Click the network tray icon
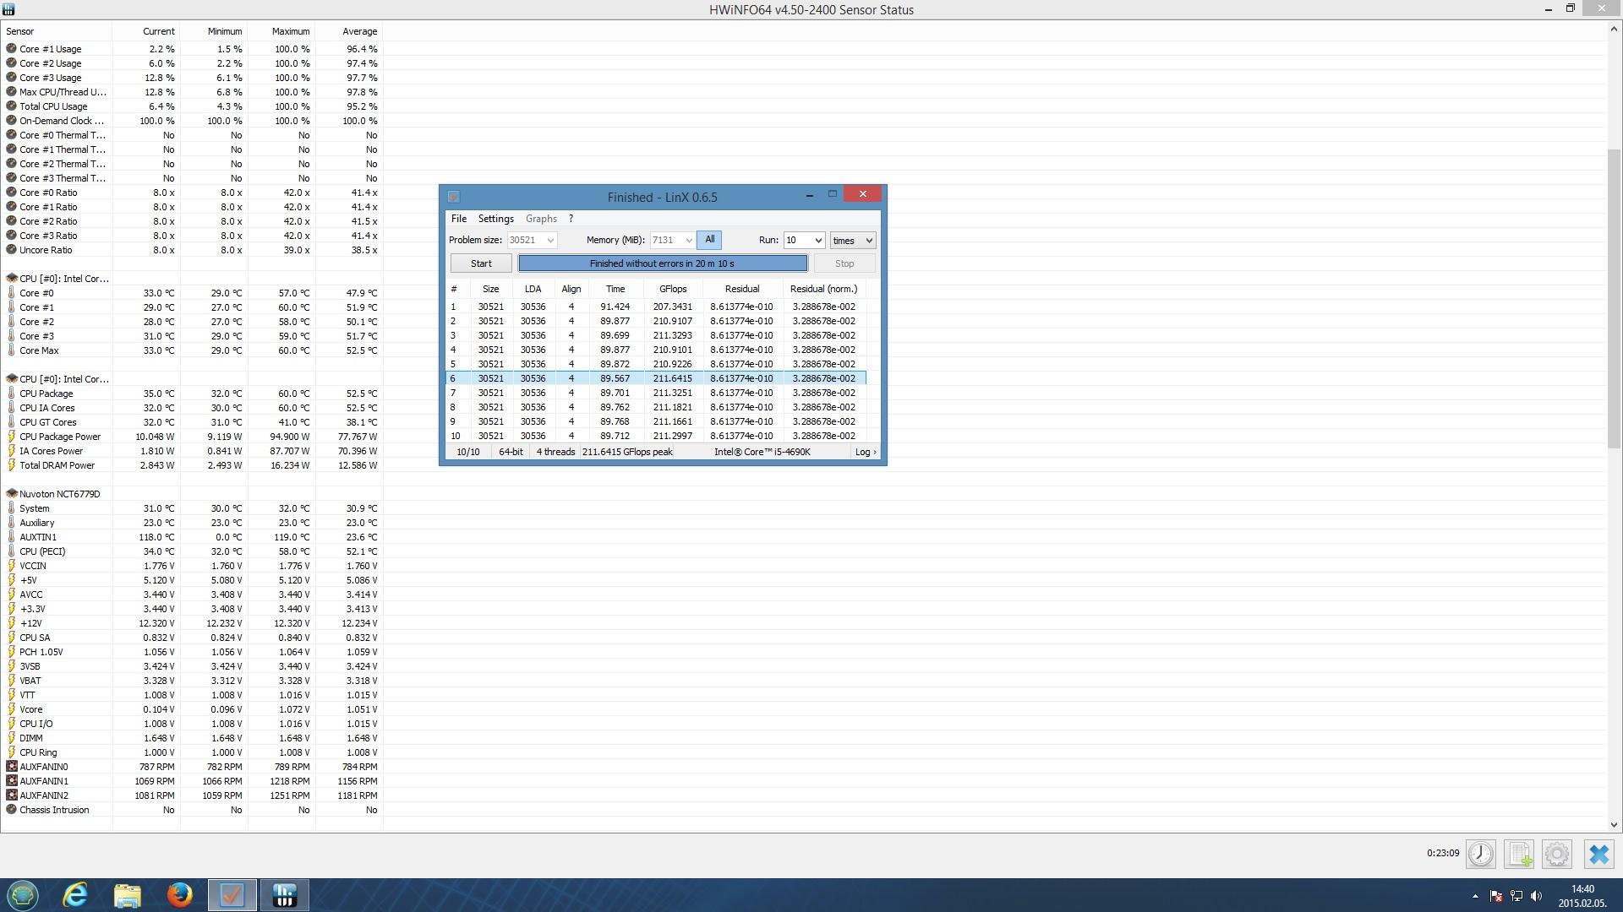The width and height of the screenshot is (1623, 912). click(x=1516, y=896)
